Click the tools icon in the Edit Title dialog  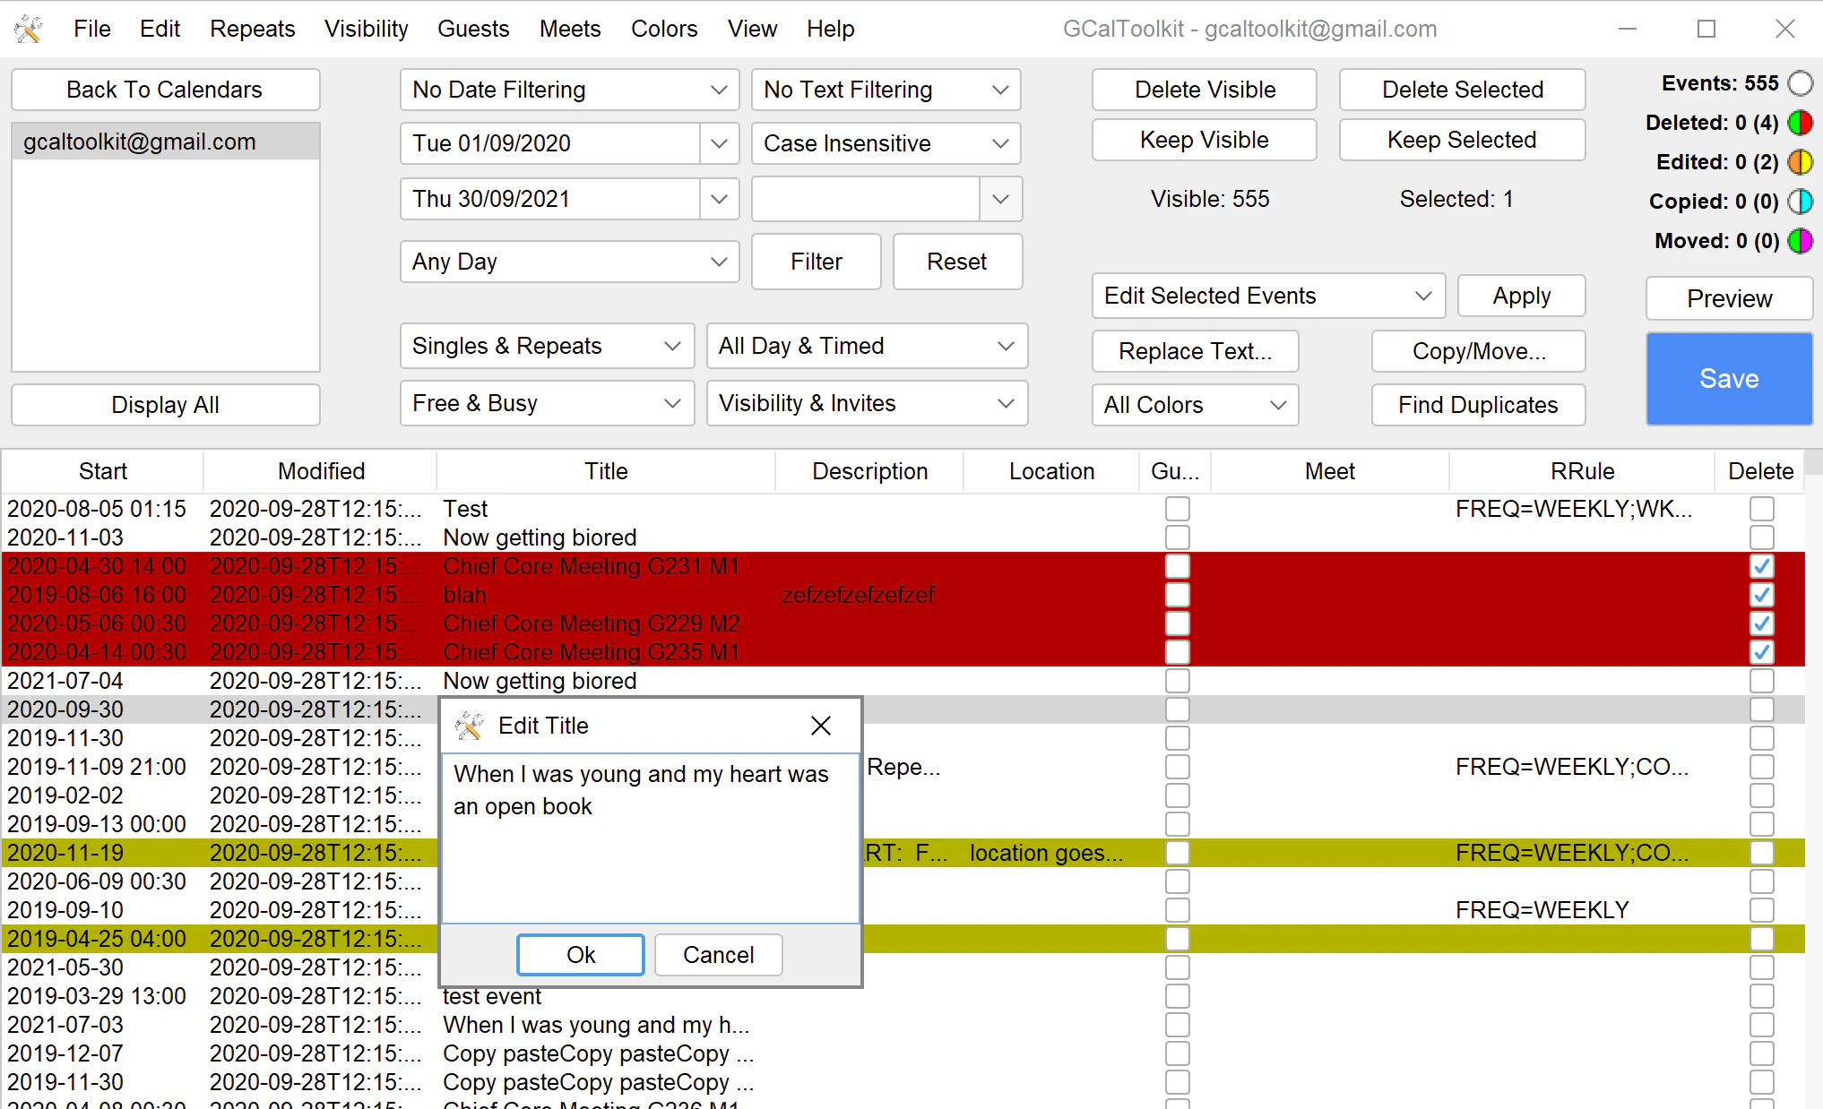[470, 725]
